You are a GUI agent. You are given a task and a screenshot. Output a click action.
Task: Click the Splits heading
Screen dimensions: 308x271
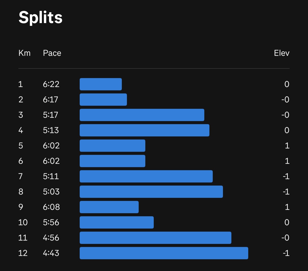[x=40, y=17]
